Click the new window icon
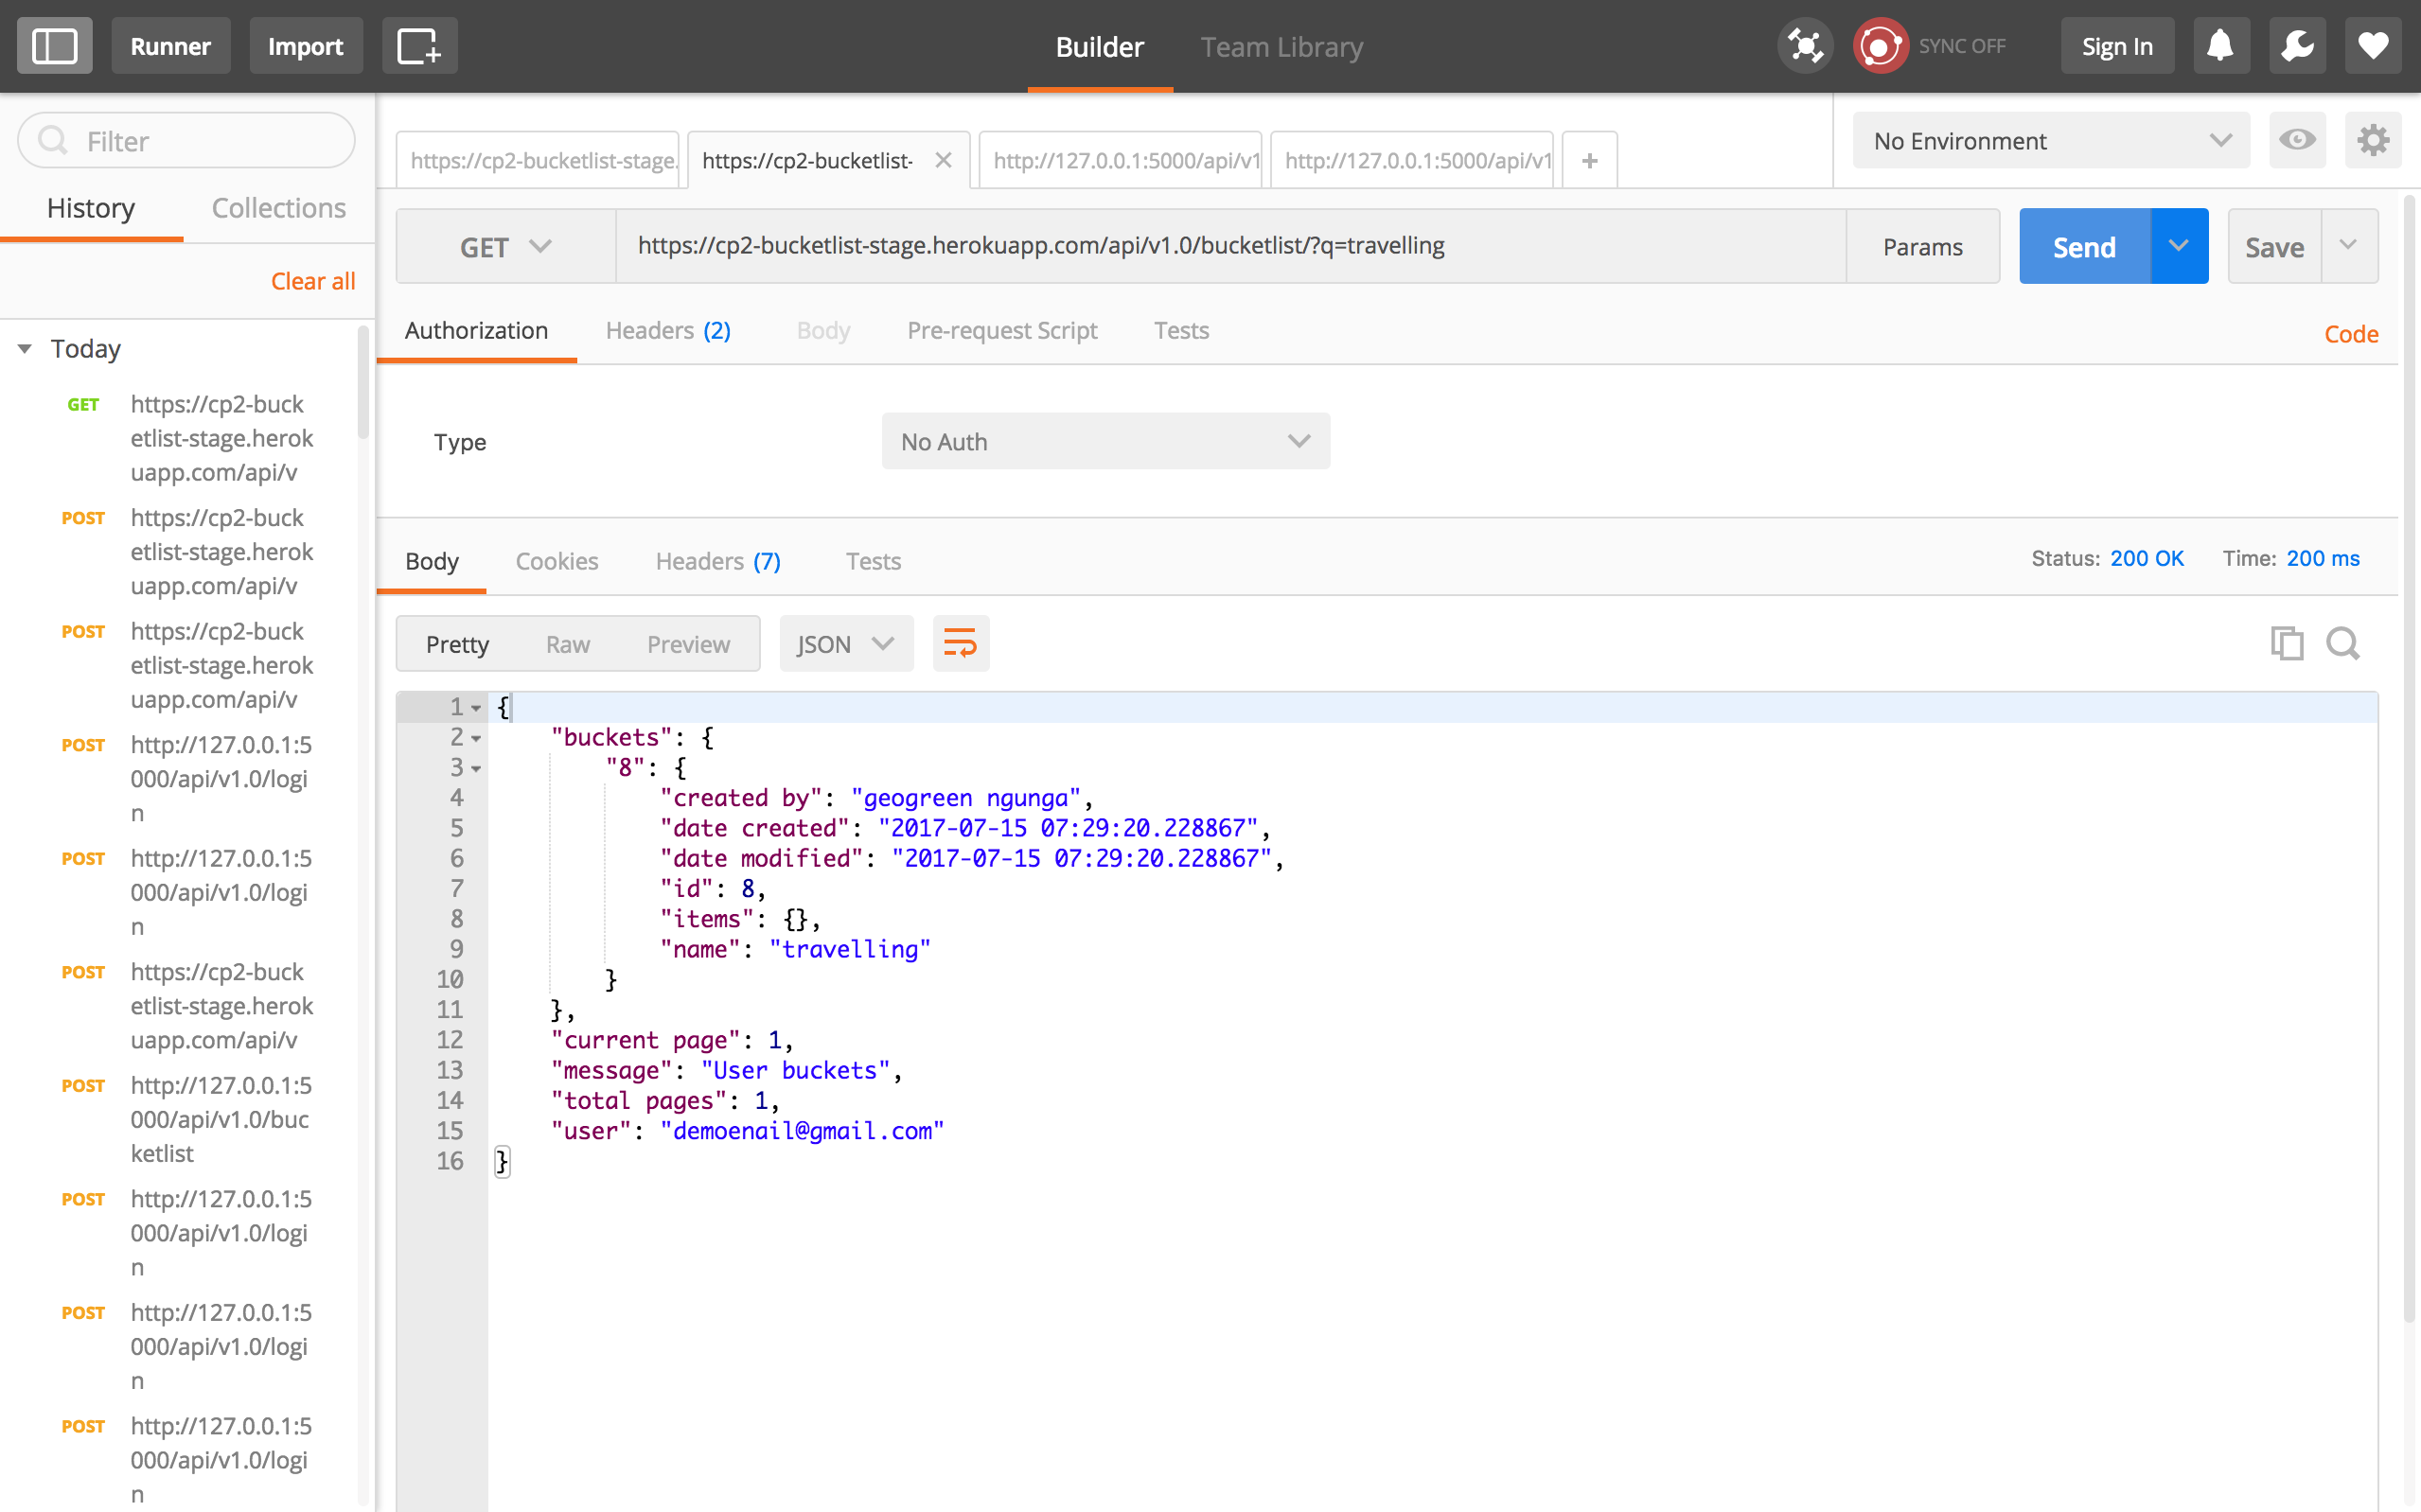Image resolution: width=2421 pixels, height=1512 pixels. (x=419, y=46)
